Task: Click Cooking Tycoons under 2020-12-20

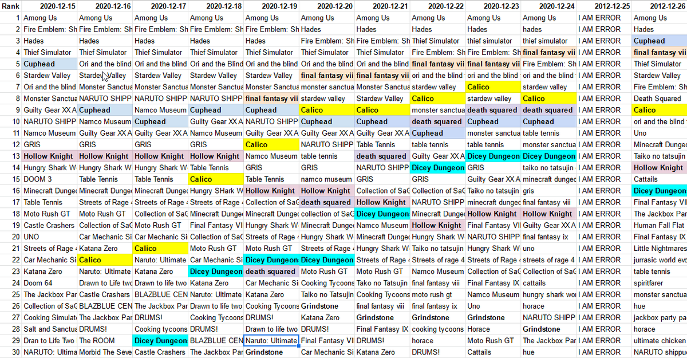Action: click(327, 283)
